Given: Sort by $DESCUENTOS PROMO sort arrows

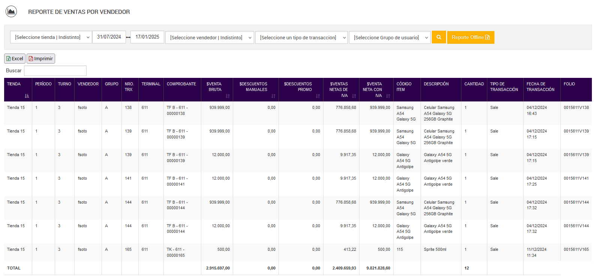Looking at the screenshot, I should 318,96.
